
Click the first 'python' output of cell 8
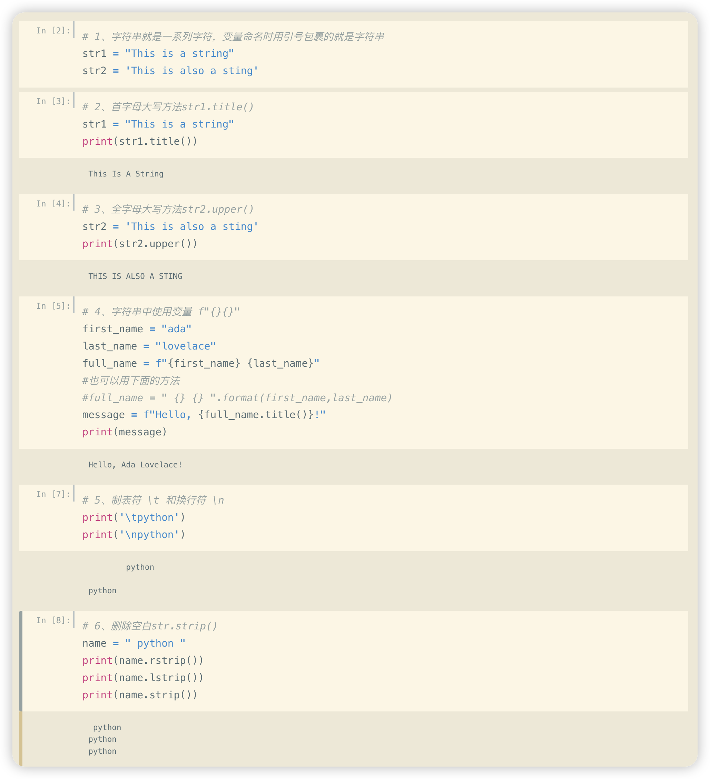107,728
